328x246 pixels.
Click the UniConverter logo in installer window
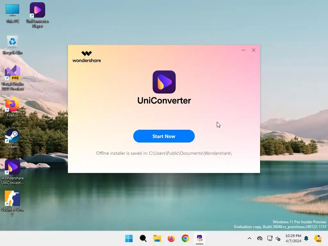point(164,82)
